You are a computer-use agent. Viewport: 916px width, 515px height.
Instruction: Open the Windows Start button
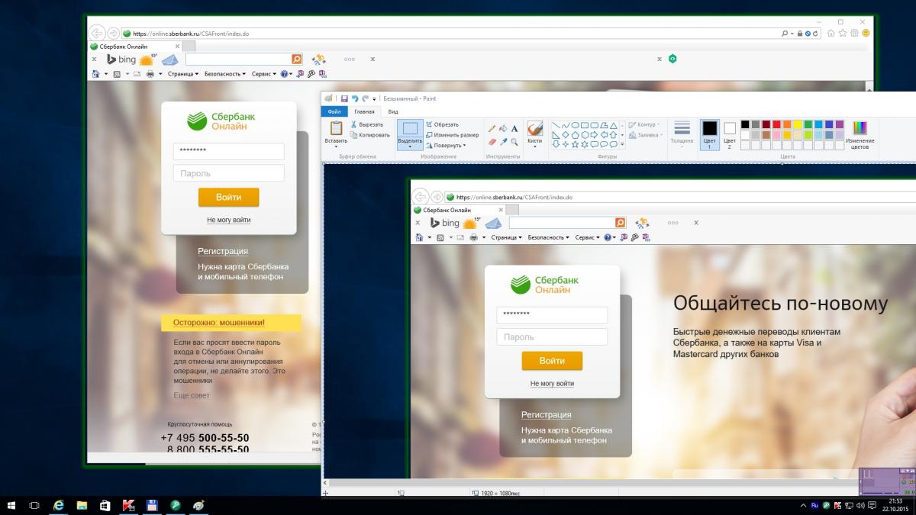(11, 505)
